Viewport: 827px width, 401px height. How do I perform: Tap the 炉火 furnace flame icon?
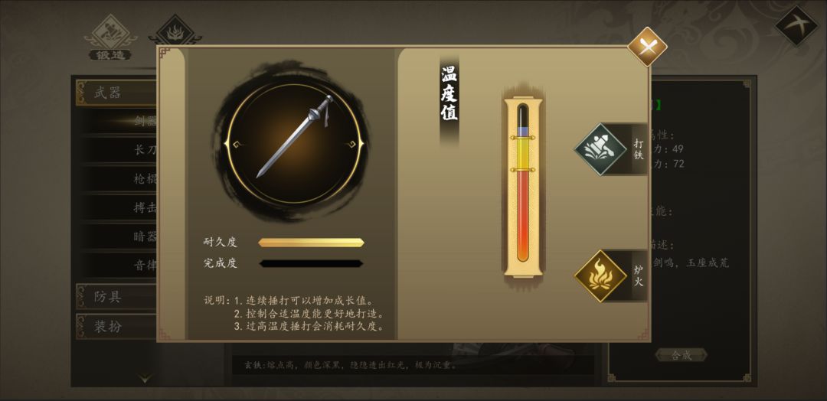[600, 276]
